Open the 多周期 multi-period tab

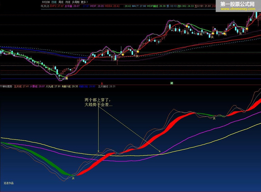pos(76,2)
